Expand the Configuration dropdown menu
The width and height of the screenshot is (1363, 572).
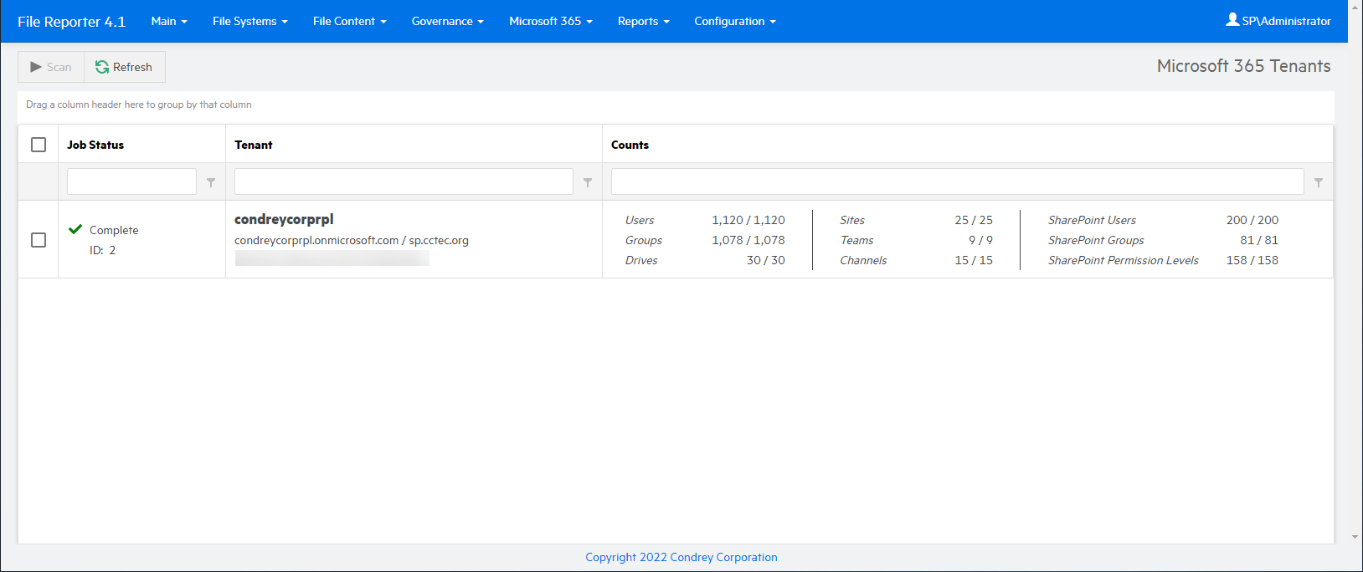[734, 21]
